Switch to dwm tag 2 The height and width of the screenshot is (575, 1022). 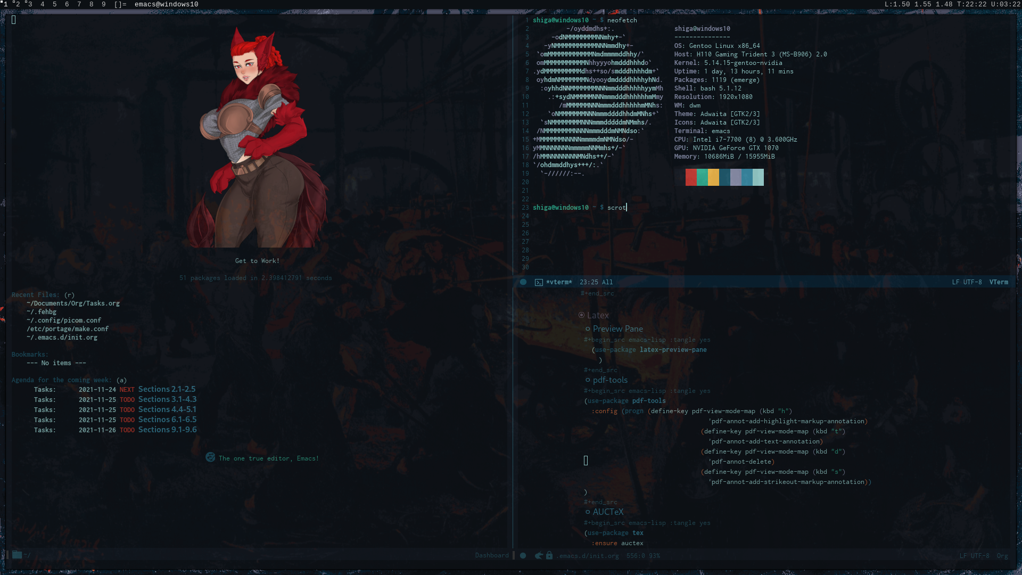click(x=18, y=4)
